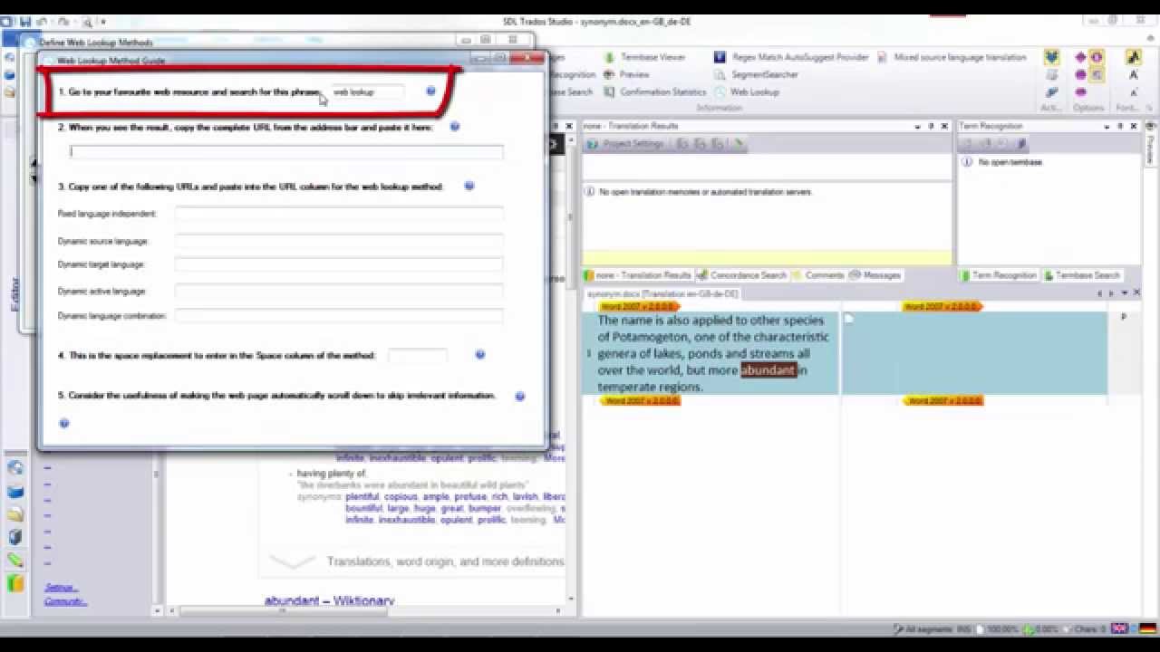Open 'abundant – Wiktionary' search result link
The image size is (1160, 652).
[329, 600]
